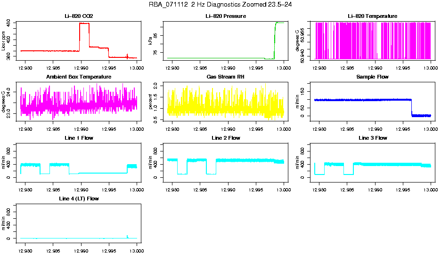Click the green pressure step rise
Image resolution: width=441 pixels, height=254 pixels.
coord(275,41)
